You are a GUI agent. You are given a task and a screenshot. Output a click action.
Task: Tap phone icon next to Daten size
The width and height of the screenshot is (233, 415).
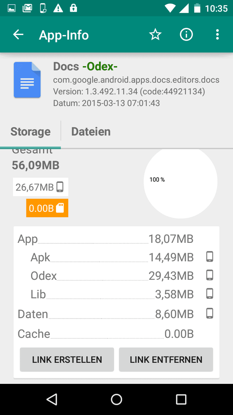[210, 314]
